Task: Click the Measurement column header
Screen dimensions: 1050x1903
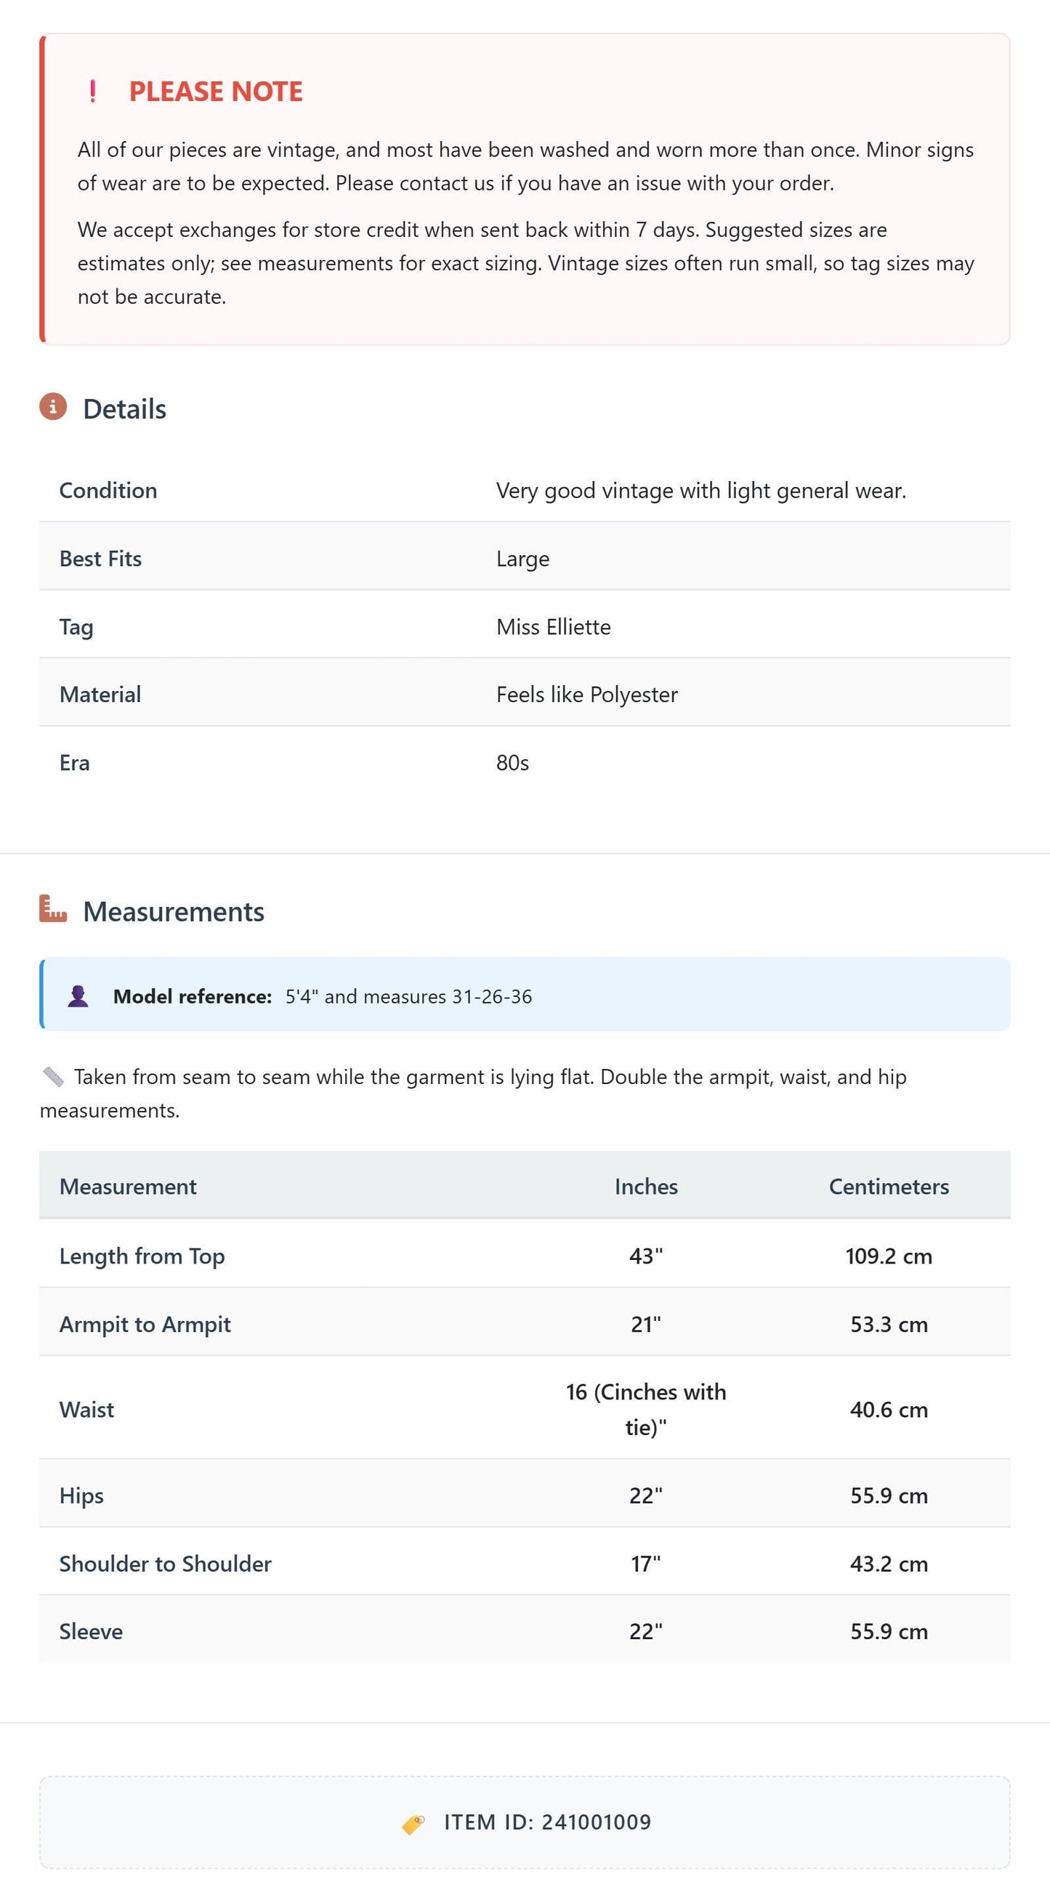Action: pyautogui.click(x=128, y=1187)
